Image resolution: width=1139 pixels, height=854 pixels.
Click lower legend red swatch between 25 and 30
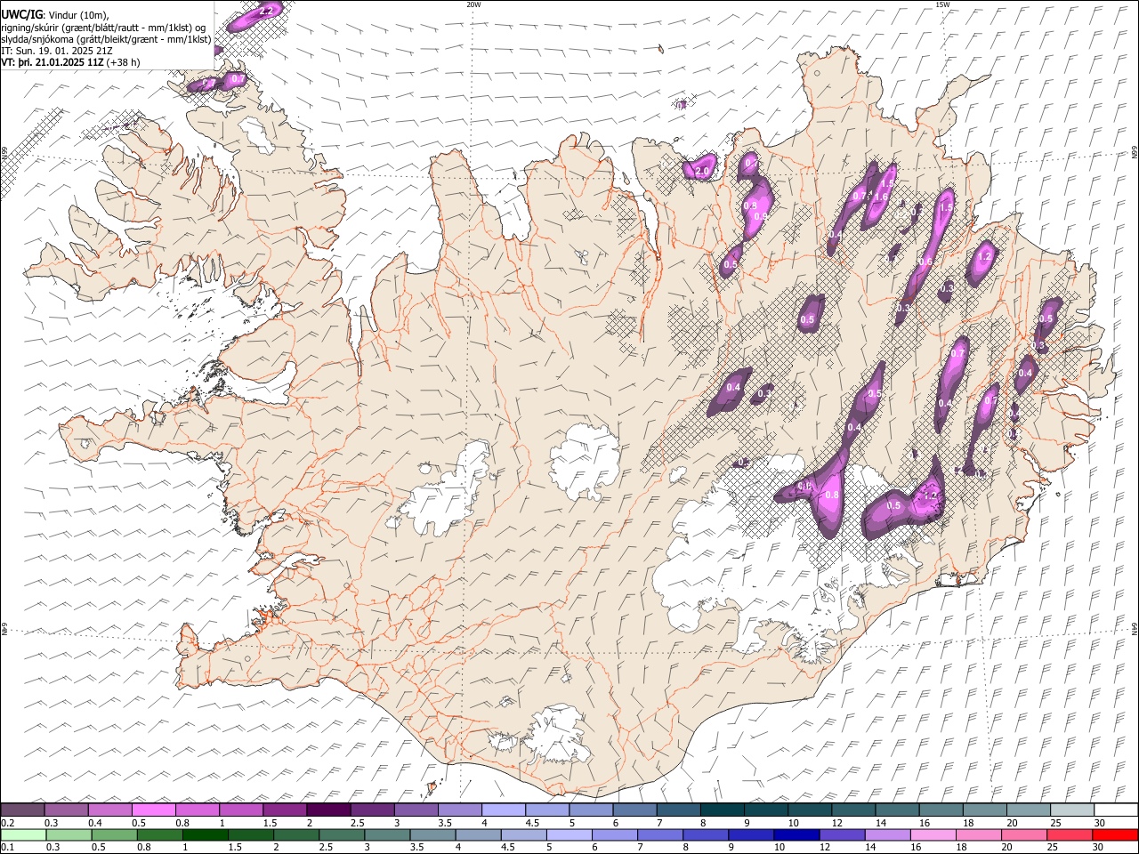coord(1069,834)
